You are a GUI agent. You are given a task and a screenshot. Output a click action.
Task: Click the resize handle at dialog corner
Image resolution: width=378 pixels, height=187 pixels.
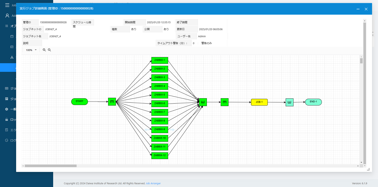[x=368, y=169]
